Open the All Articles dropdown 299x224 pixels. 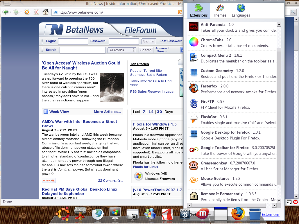pos(122,50)
